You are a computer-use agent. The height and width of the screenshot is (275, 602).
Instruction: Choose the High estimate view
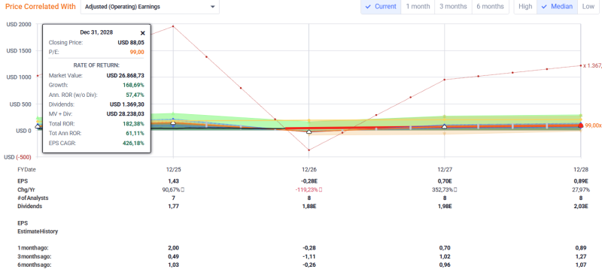coord(525,7)
